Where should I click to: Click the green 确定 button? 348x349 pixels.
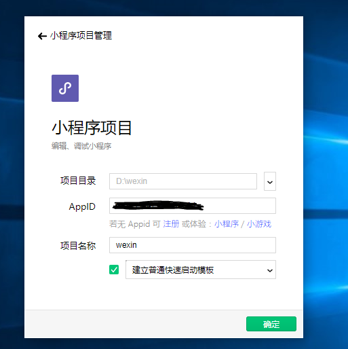point(271,324)
